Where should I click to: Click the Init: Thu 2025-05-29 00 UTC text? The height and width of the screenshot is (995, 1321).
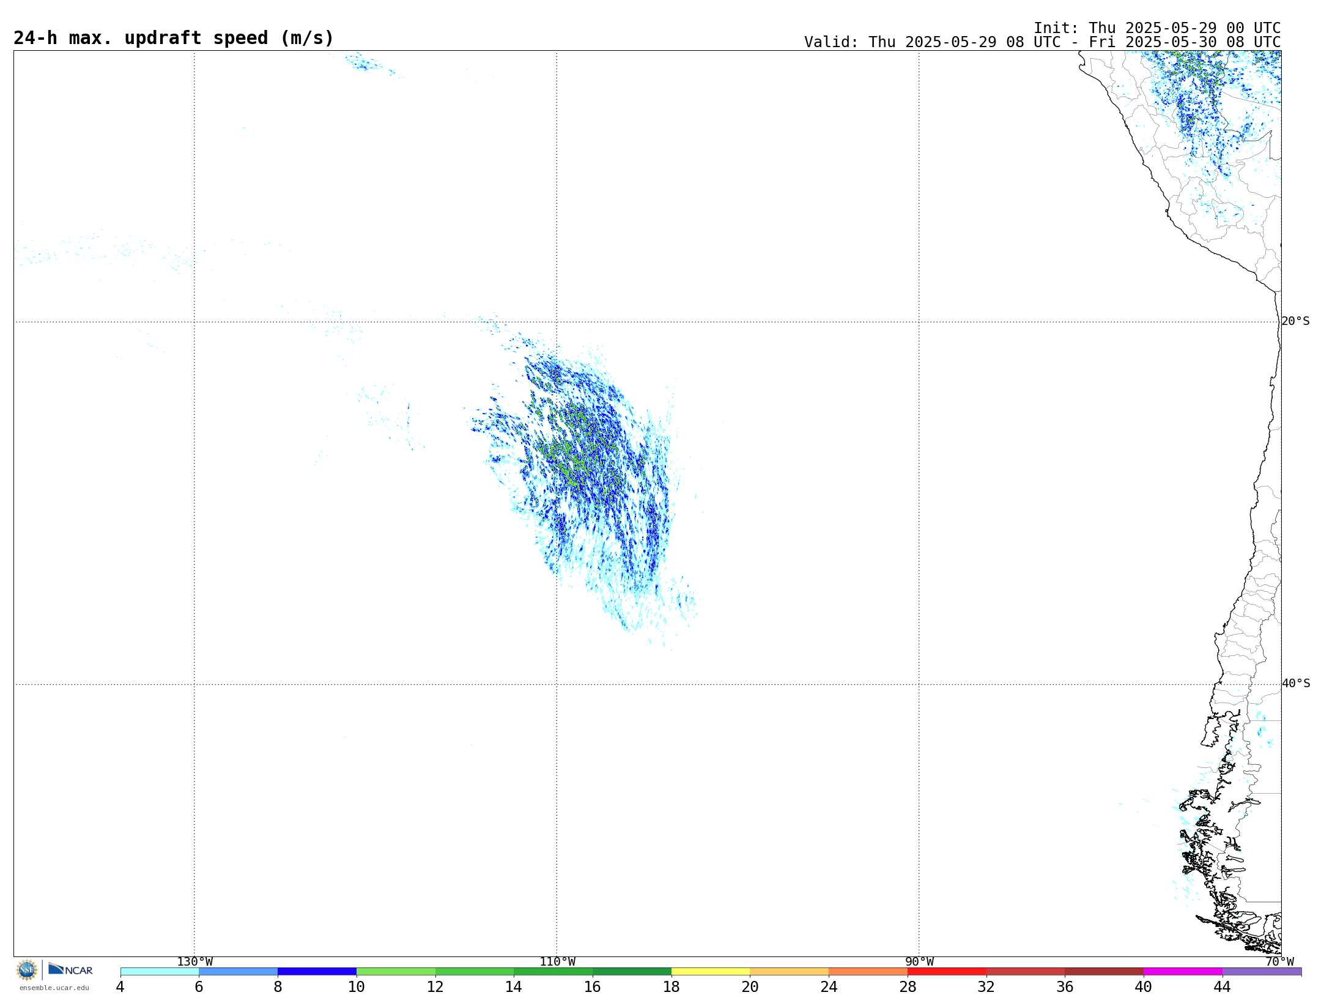1157,28
